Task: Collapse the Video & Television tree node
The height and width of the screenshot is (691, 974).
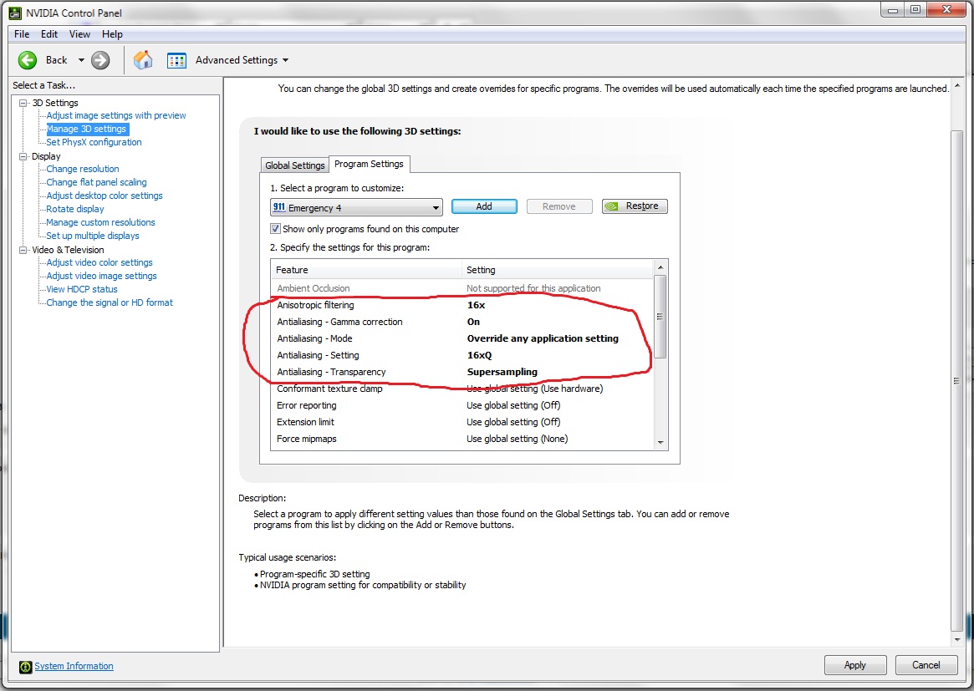Action: coord(23,250)
